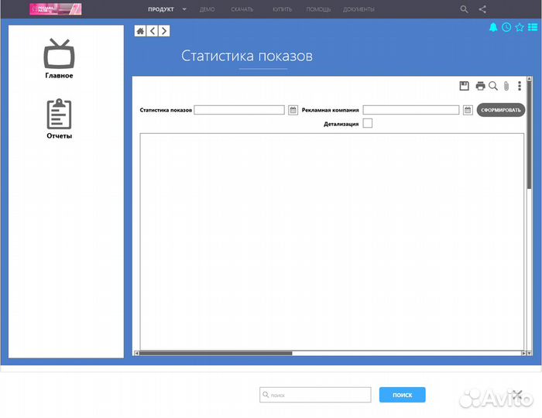Open the ДЕМО menu item
The width and height of the screenshot is (542, 418).
(x=207, y=9)
